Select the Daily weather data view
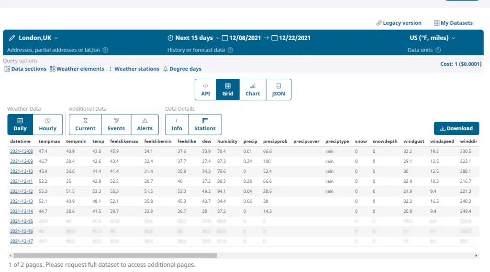 (x=20, y=124)
